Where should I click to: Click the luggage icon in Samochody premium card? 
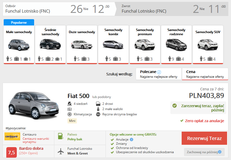coord(147,59)
